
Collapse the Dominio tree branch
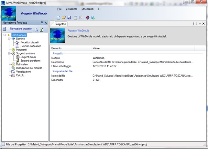tap(9, 39)
